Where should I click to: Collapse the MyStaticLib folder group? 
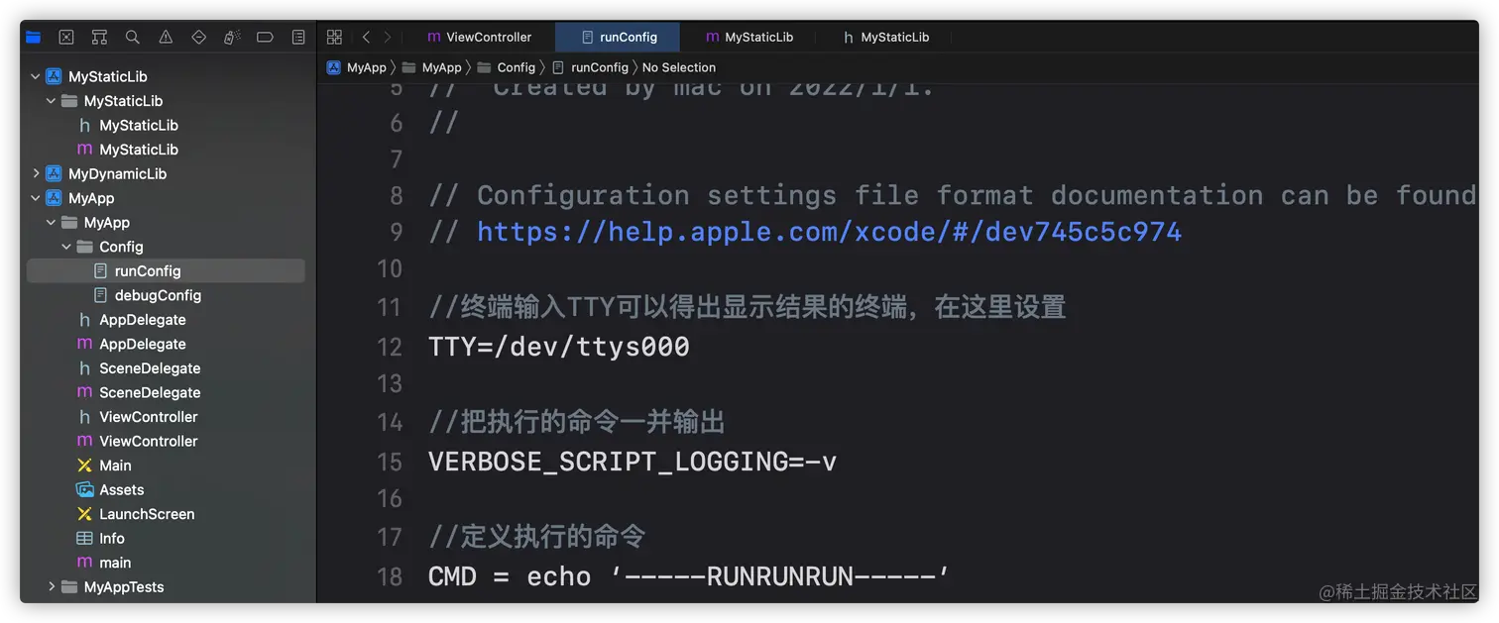coord(52,101)
